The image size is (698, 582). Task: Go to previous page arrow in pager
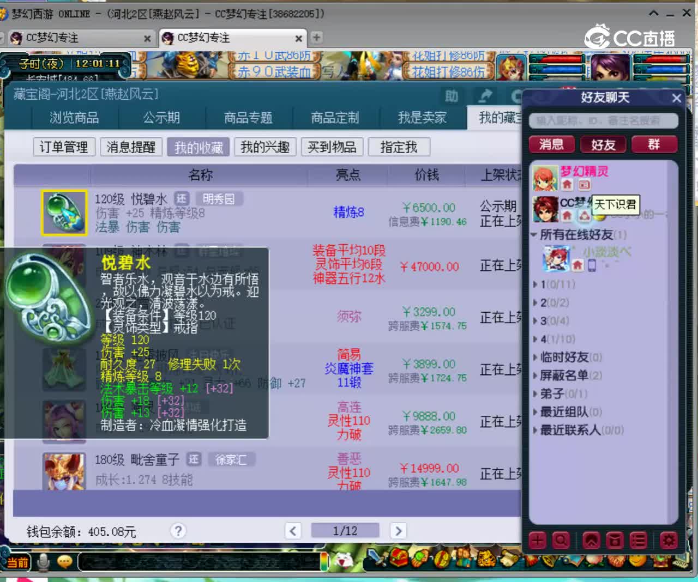click(293, 530)
